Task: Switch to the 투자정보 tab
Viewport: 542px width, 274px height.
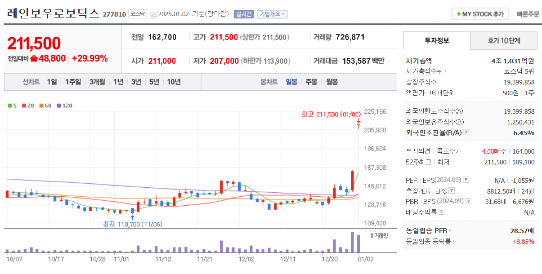Action: point(437,40)
